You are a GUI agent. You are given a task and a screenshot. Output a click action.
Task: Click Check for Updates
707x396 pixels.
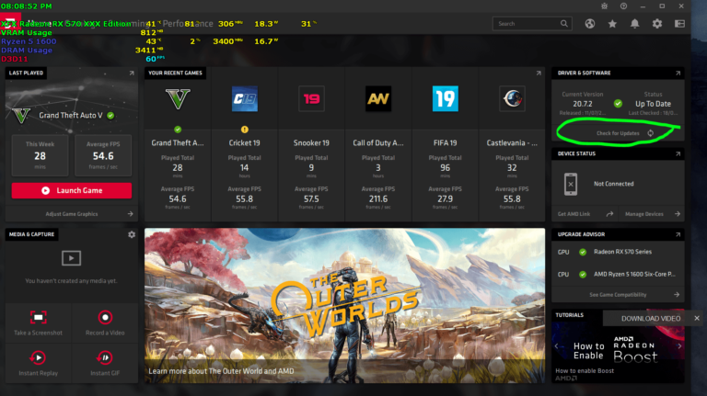click(618, 133)
